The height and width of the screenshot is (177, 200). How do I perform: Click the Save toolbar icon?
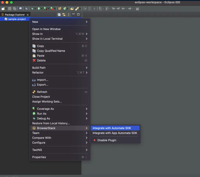[x=10, y=9]
